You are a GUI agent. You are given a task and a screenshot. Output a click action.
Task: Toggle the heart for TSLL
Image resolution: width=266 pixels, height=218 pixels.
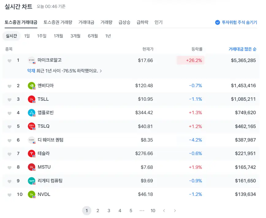[x=9, y=100]
